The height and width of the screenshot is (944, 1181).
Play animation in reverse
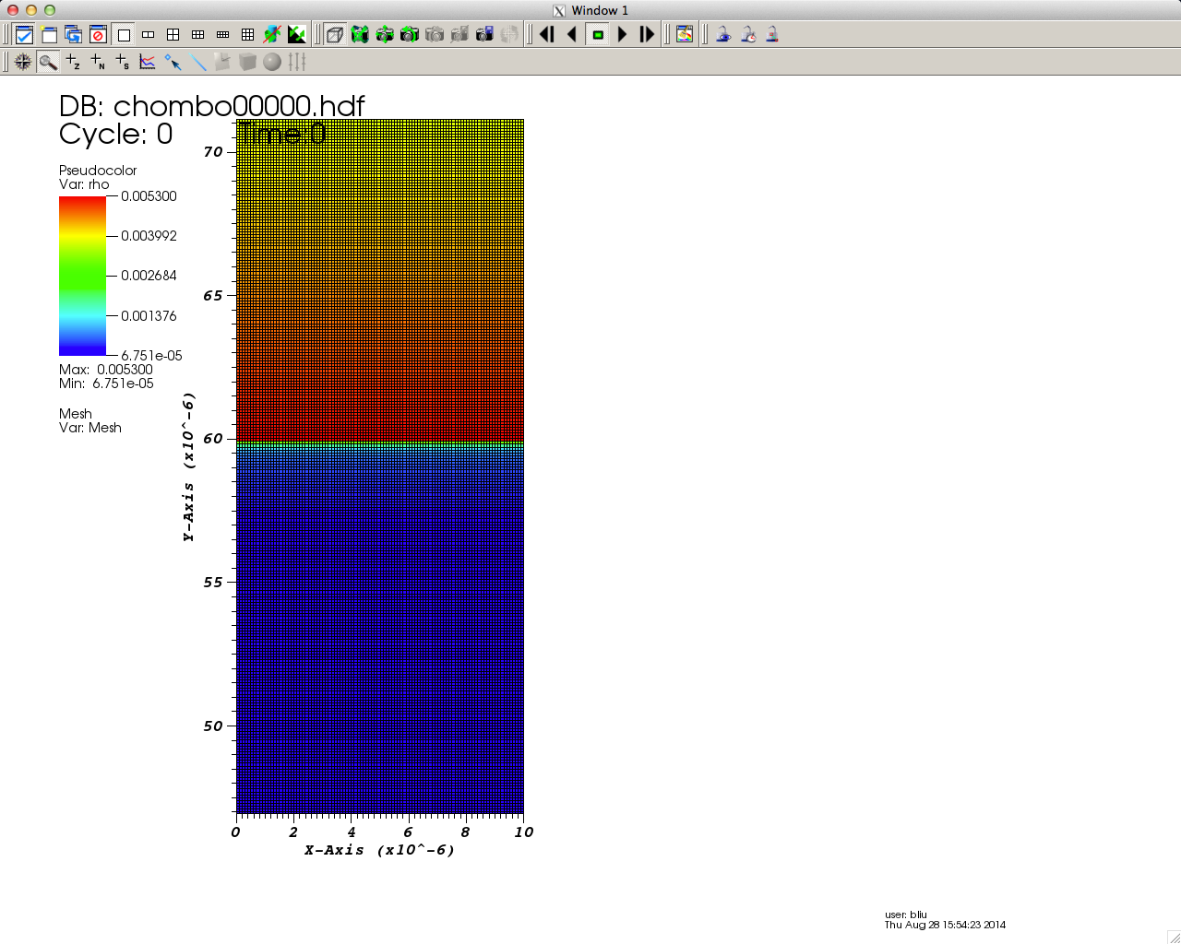coord(572,35)
